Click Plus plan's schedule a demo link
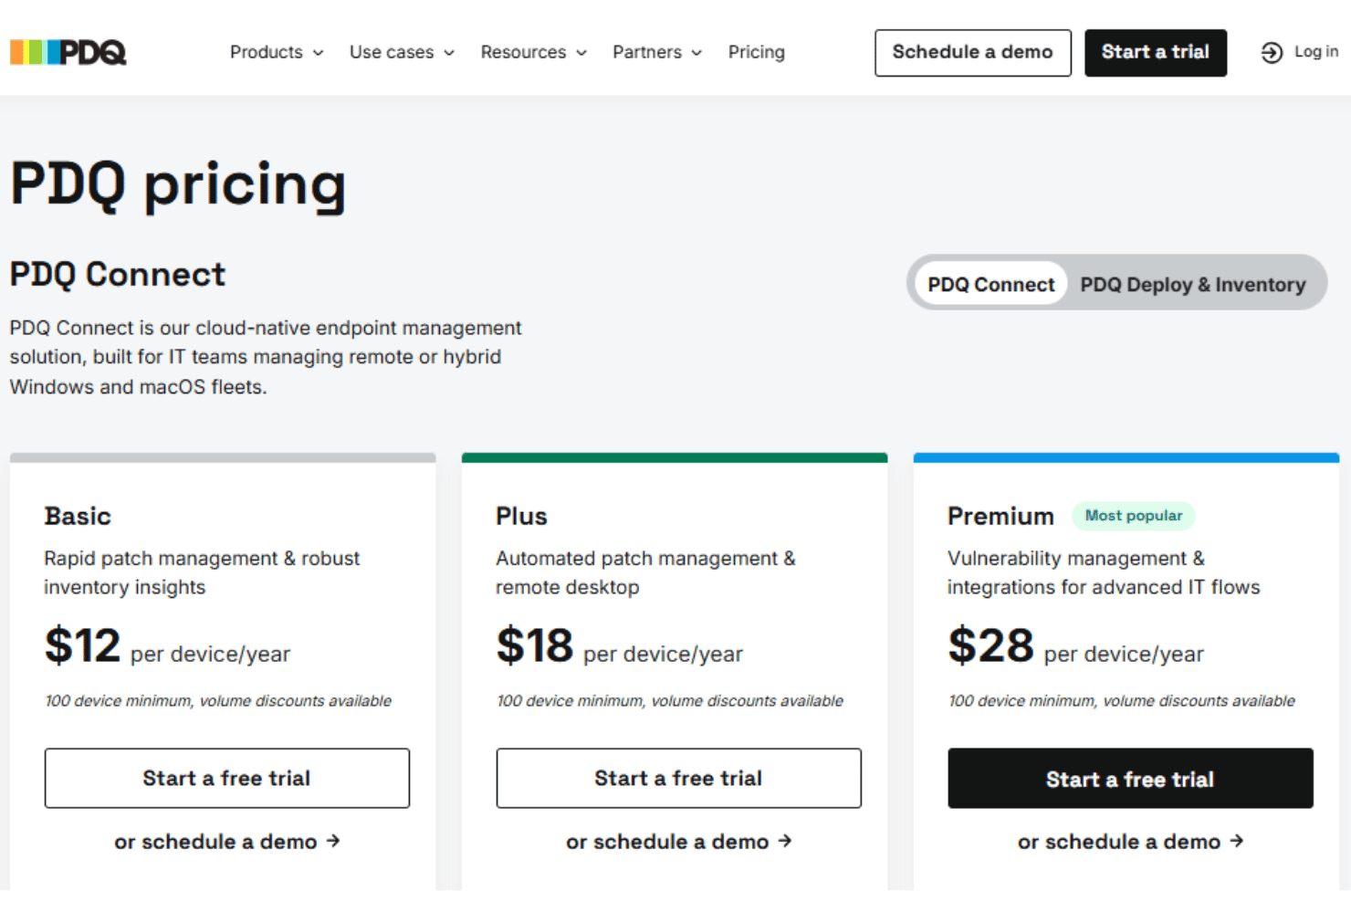 (x=679, y=842)
